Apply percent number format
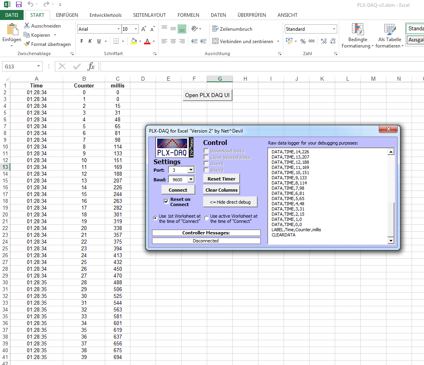The image size is (424, 365). pos(303,41)
